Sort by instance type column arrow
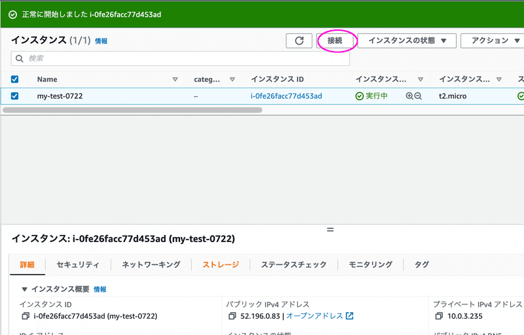Screen dimensions: 524x335 pos(499,79)
